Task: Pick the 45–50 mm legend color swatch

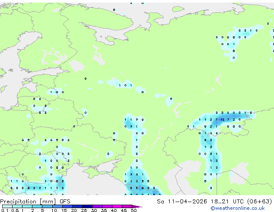Action: (x=127, y=206)
